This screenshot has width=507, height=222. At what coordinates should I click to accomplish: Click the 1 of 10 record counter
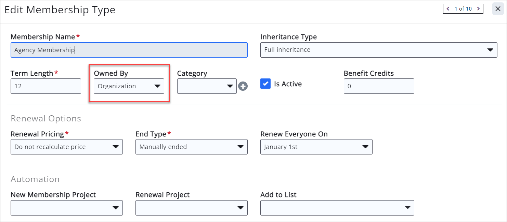coord(463,9)
